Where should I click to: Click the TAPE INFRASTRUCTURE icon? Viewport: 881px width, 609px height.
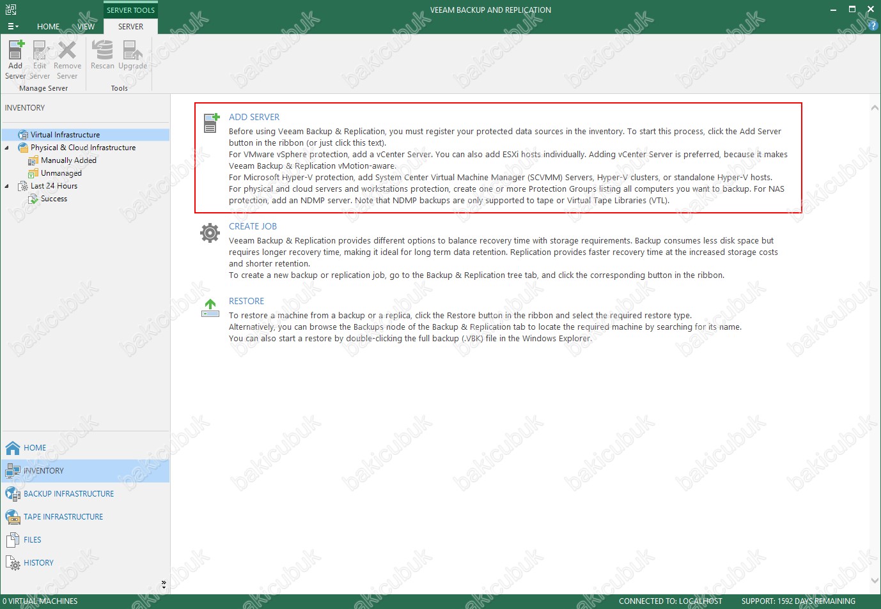click(13, 517)
